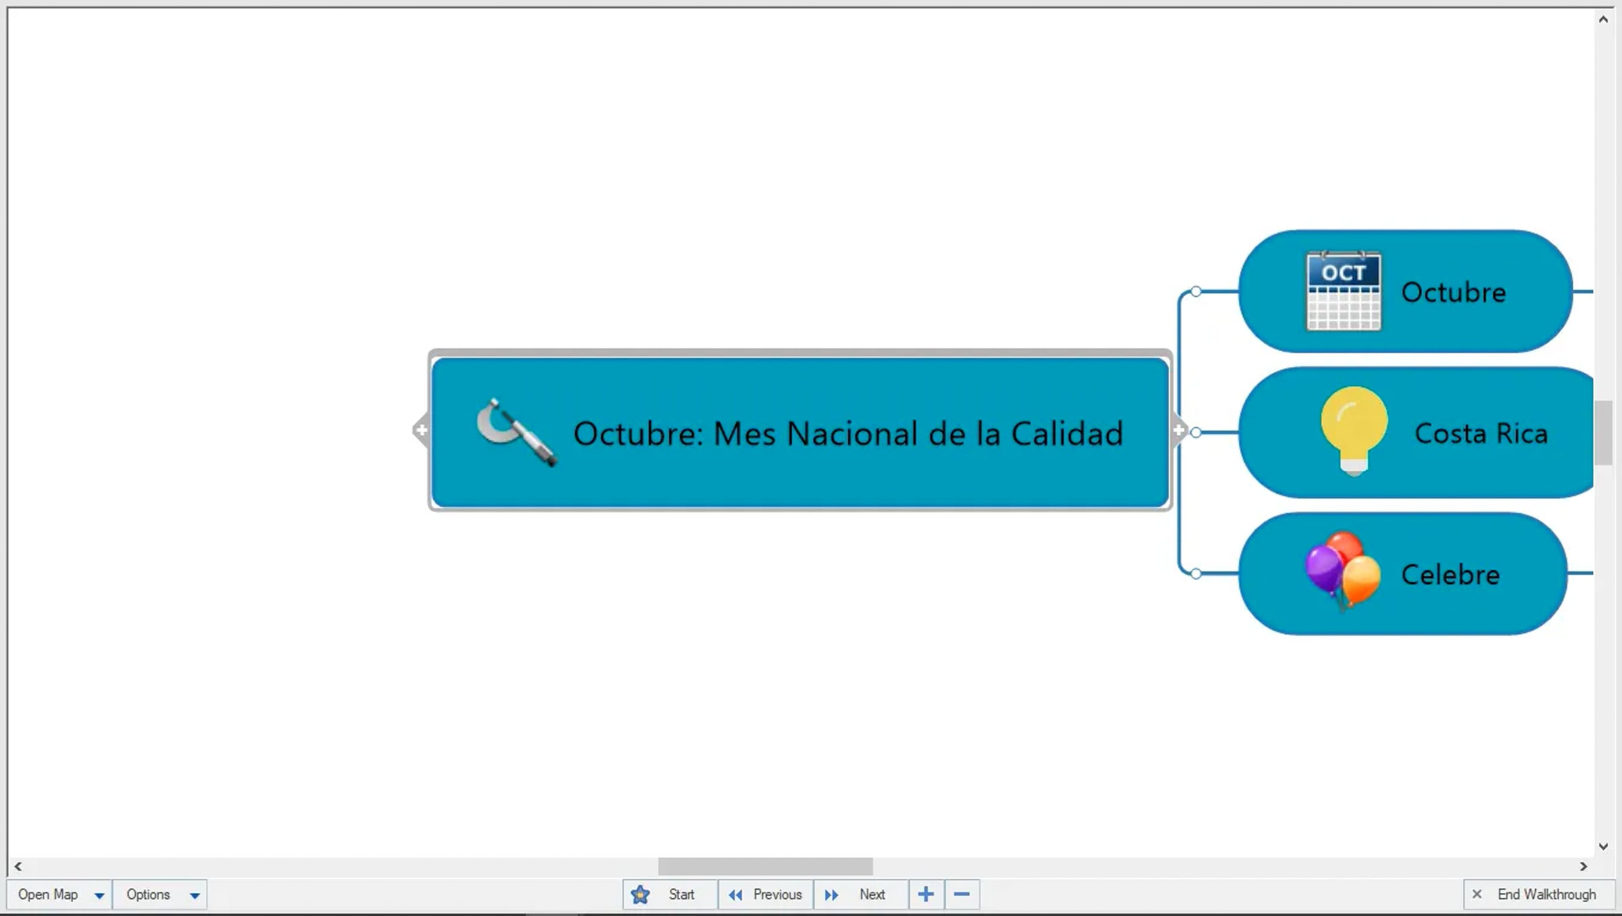The width and height of the screenshot is (1622, 916).
Task: Click the Start star icon
Action: (x=640, y=894)
